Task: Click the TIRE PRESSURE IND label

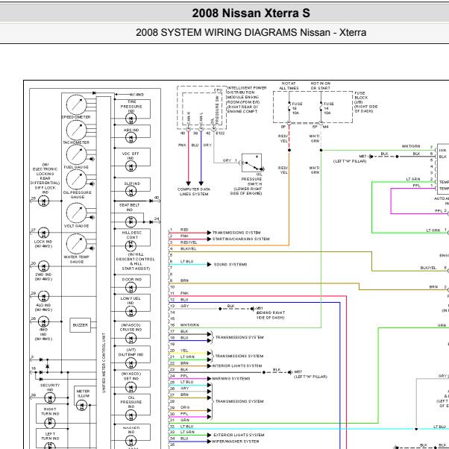Action: (x=131, y=107)
